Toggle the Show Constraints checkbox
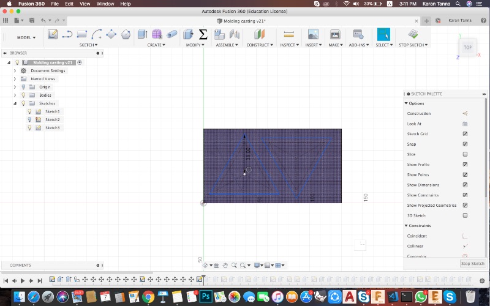 tap(465, 195)
